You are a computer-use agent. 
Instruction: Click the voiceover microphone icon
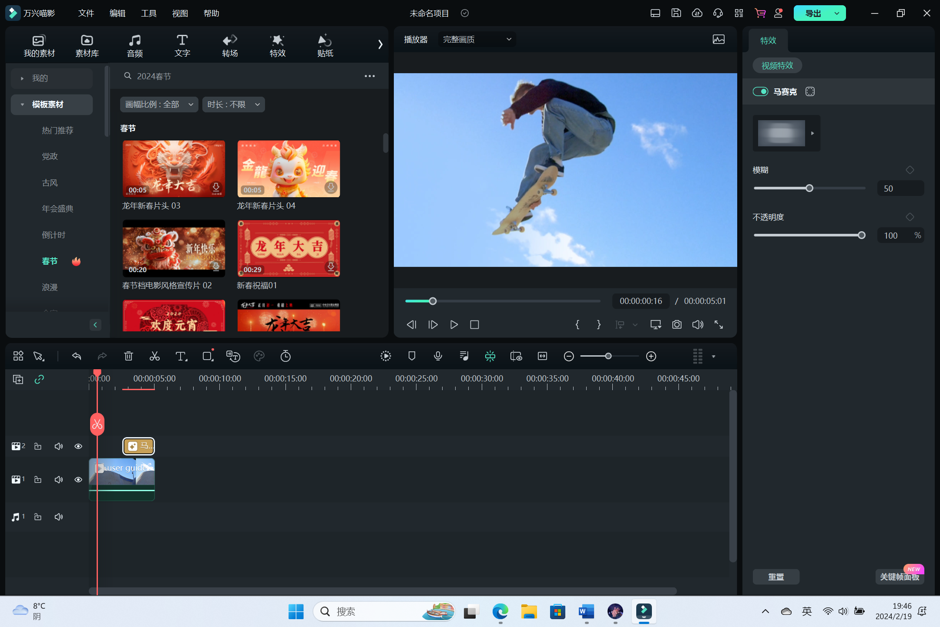click(438, 356)
